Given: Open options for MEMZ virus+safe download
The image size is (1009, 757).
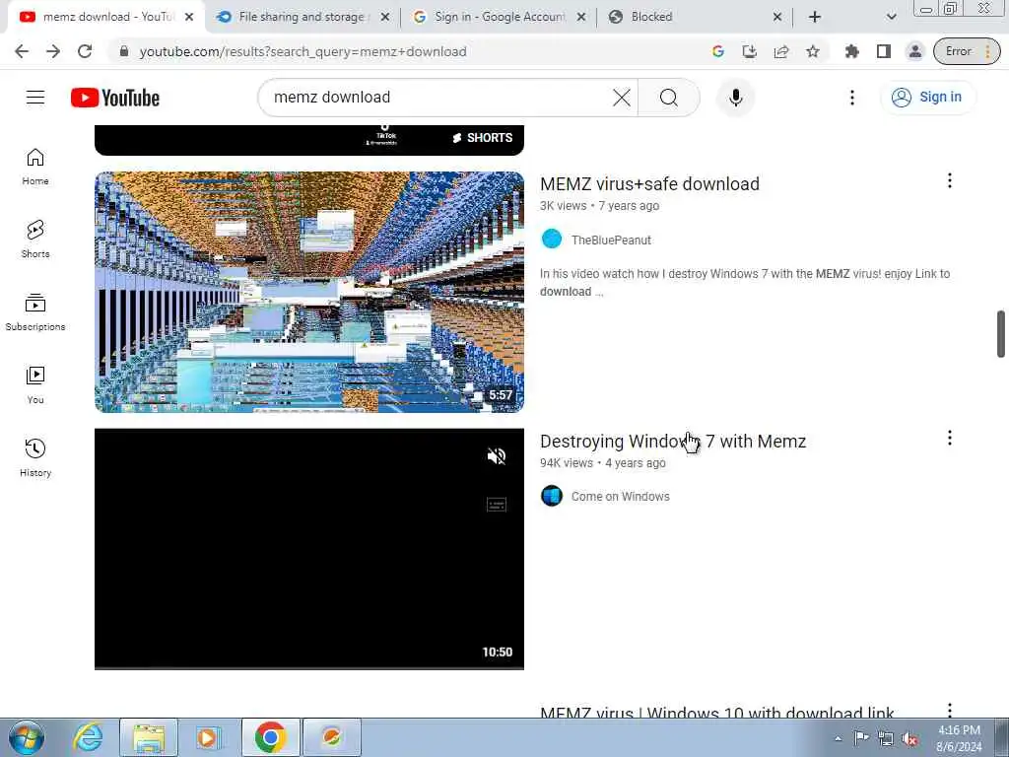Looking at the screenshot, I should tap(949, 181).
